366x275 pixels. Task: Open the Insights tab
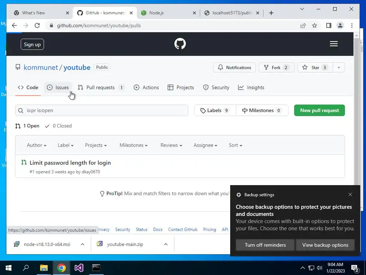(x=251, y=87)
